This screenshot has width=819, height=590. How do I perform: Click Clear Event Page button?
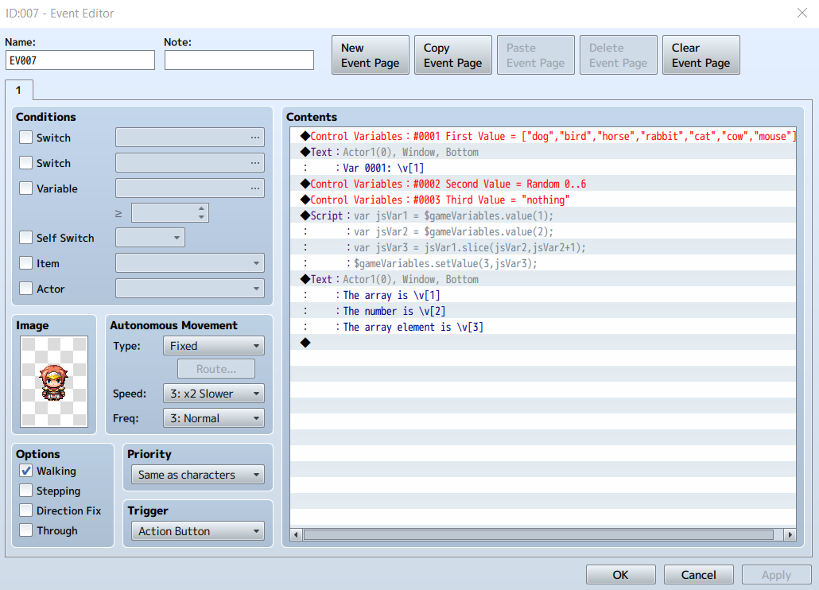click(x=701, y=55)
